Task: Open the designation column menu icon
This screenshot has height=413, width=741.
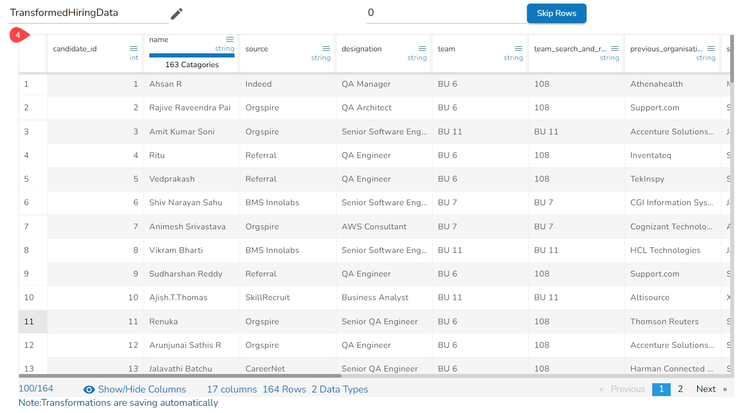Action: tap(422, 49)
